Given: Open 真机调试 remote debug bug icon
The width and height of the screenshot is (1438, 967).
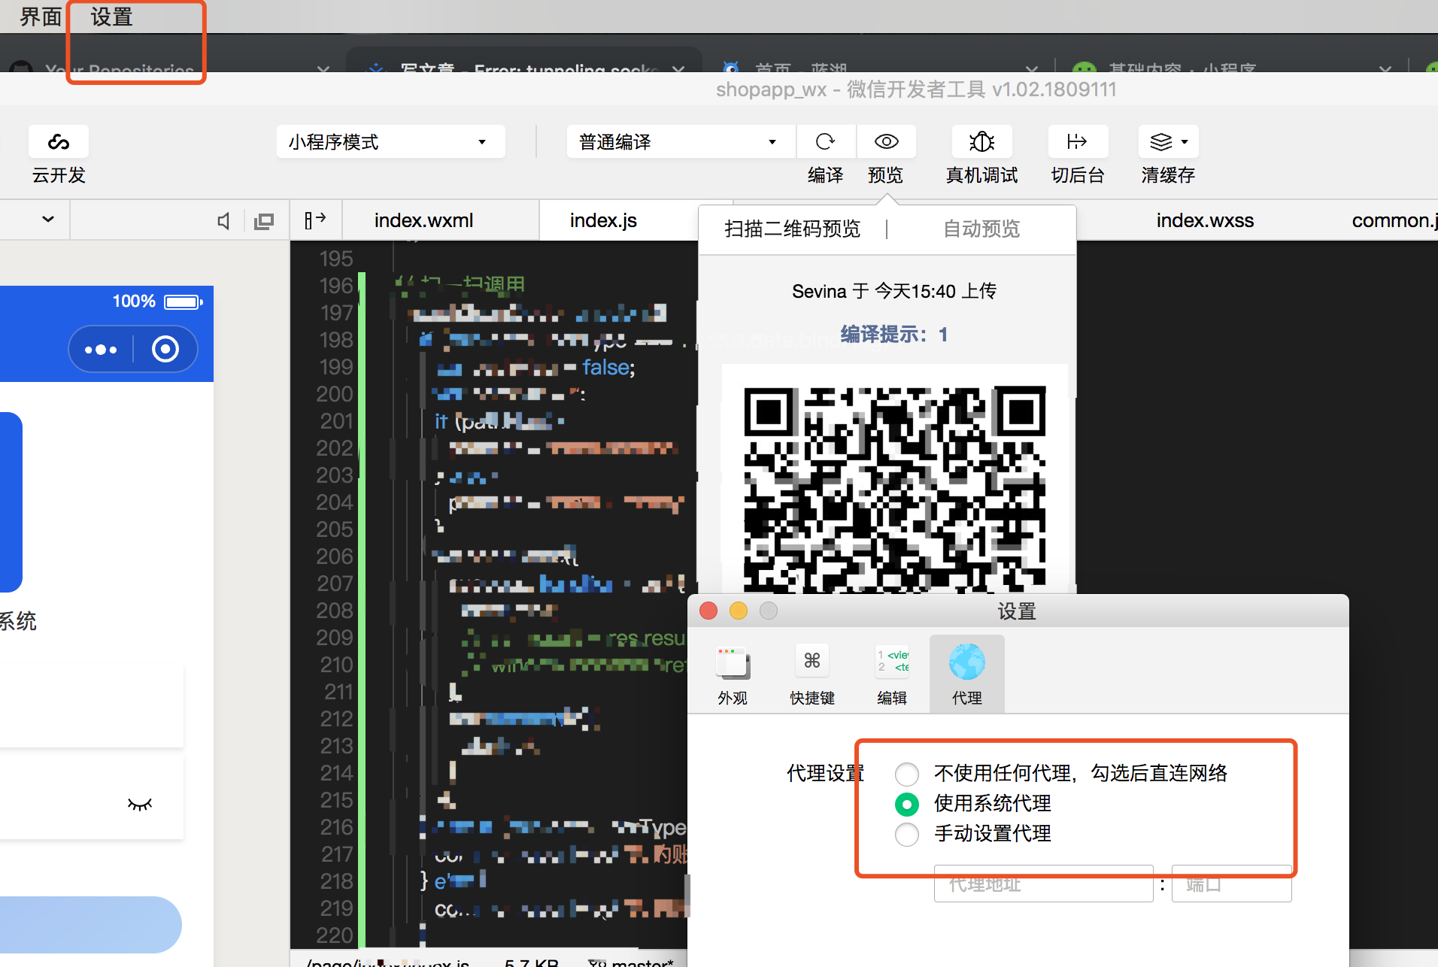Looking at the screenshot, I should 981,141.
